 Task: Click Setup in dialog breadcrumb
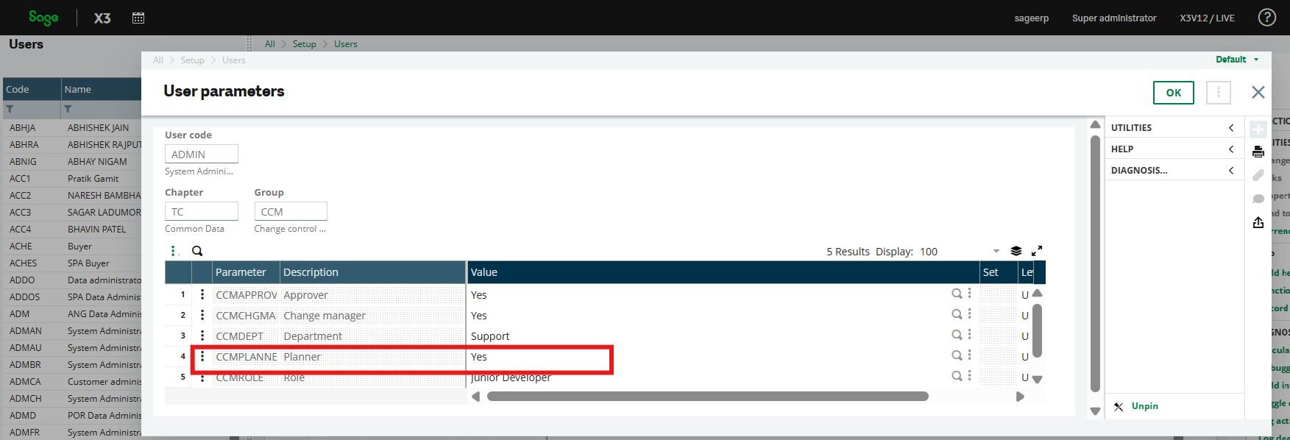point(193,60)
